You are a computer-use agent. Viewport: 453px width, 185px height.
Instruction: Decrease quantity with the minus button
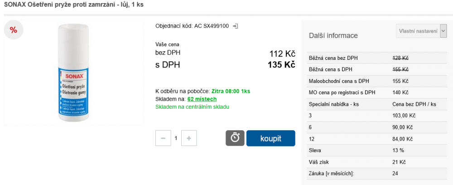(x=163, y=138)
